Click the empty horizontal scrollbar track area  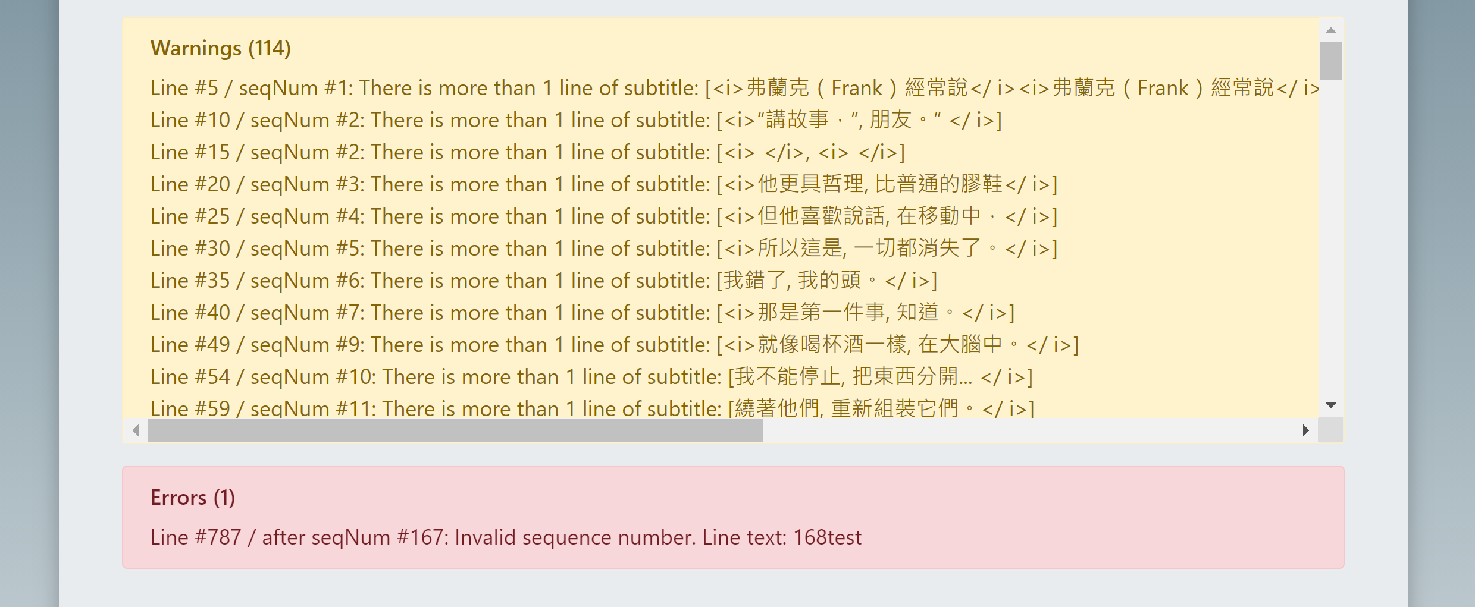(1028, 430)
